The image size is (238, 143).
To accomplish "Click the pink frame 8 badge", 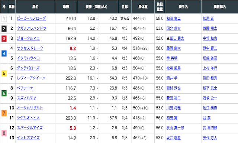I will (x=4, y=133).
